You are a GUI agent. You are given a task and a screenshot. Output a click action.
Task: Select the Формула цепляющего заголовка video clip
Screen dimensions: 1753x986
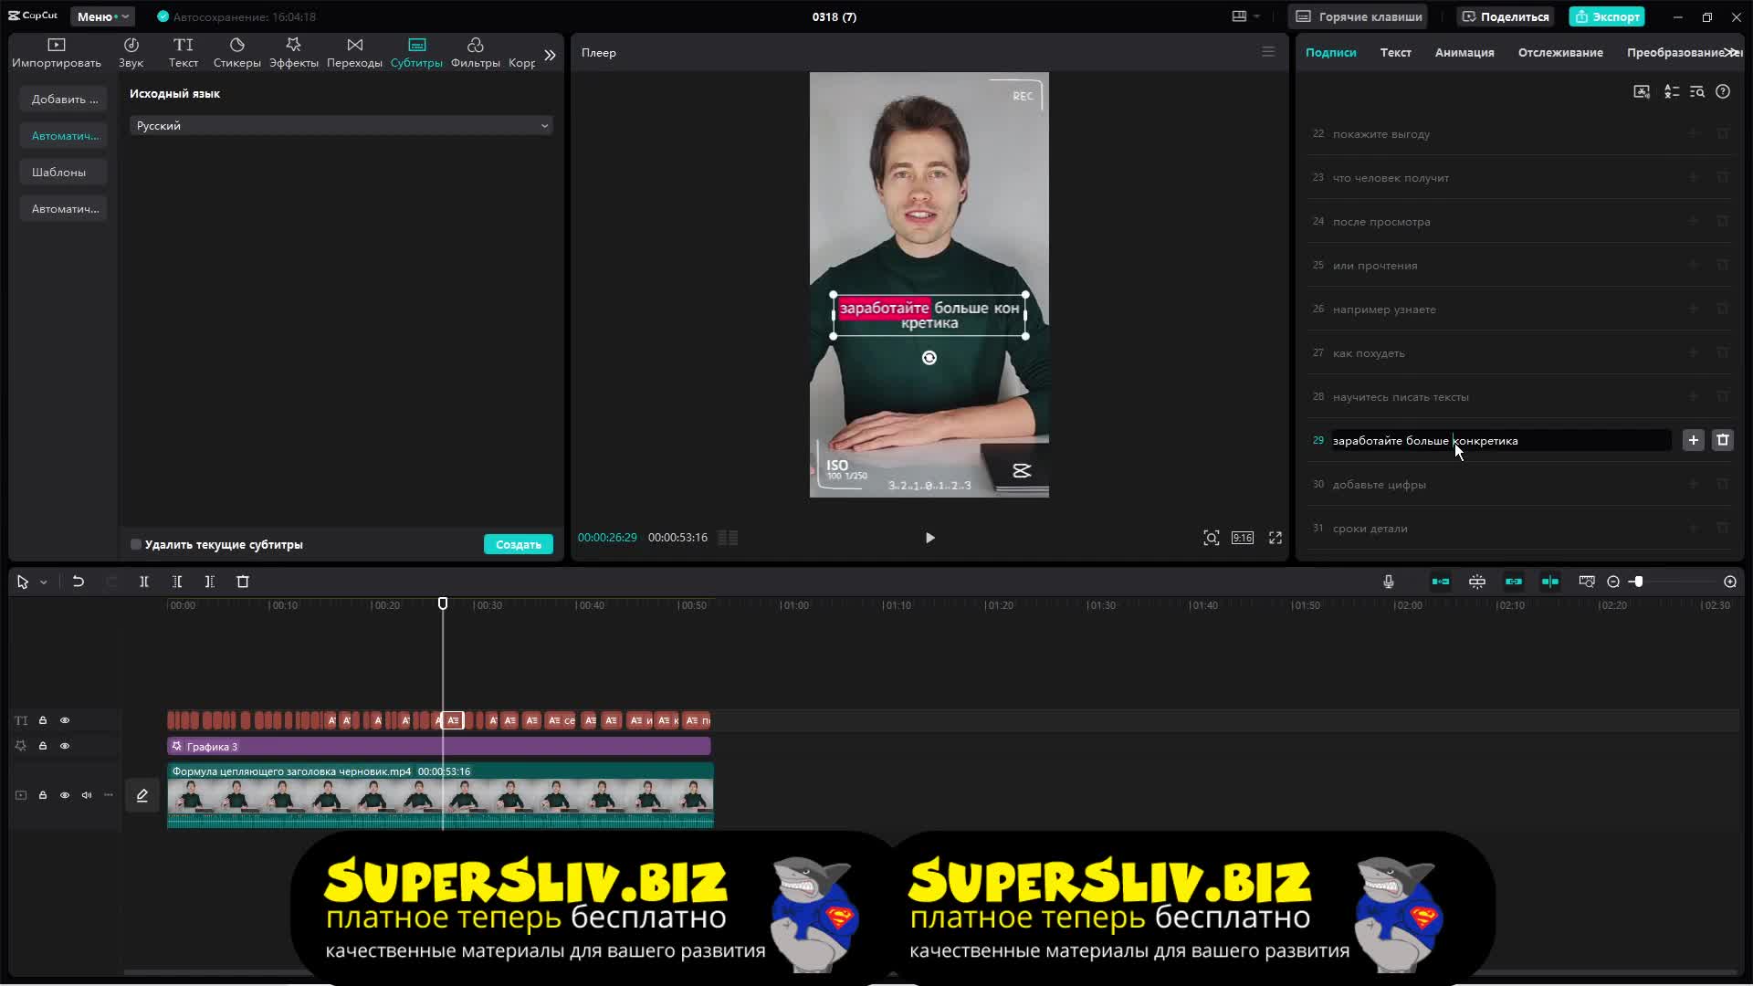tap(440, 796)
